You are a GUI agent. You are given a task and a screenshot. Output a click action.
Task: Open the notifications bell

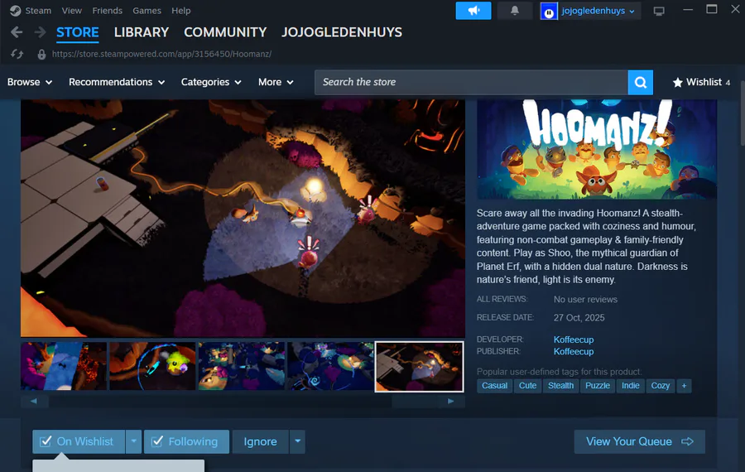(x=515, y=11)
